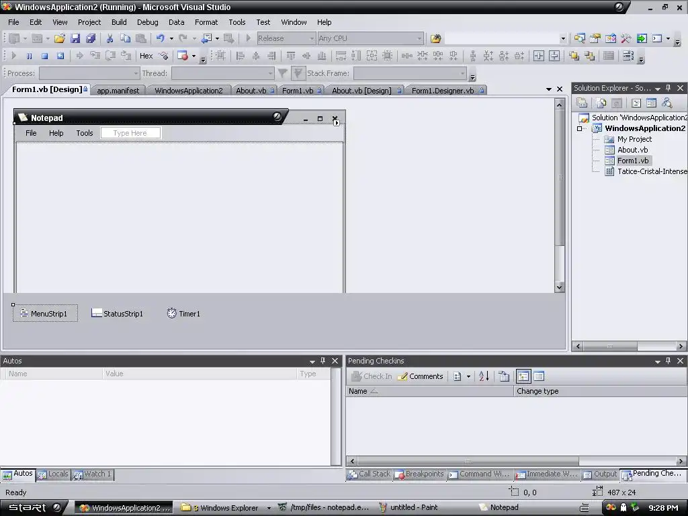Open the active documents list dropdown arrow
This screenshot has height=516, width=688.
[548, 89]
